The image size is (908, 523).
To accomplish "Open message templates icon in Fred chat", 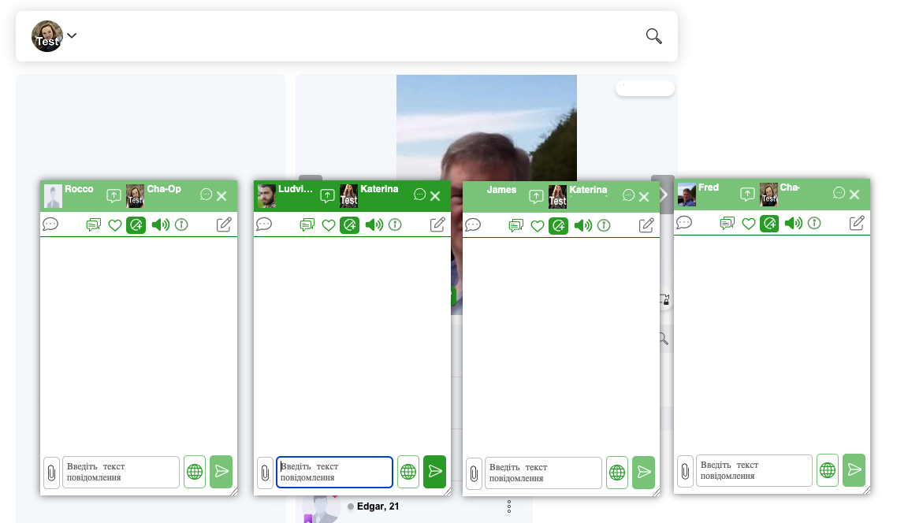I will [727, 223].
